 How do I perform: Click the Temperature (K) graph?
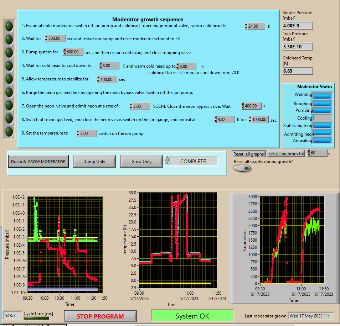click(178, 240)
